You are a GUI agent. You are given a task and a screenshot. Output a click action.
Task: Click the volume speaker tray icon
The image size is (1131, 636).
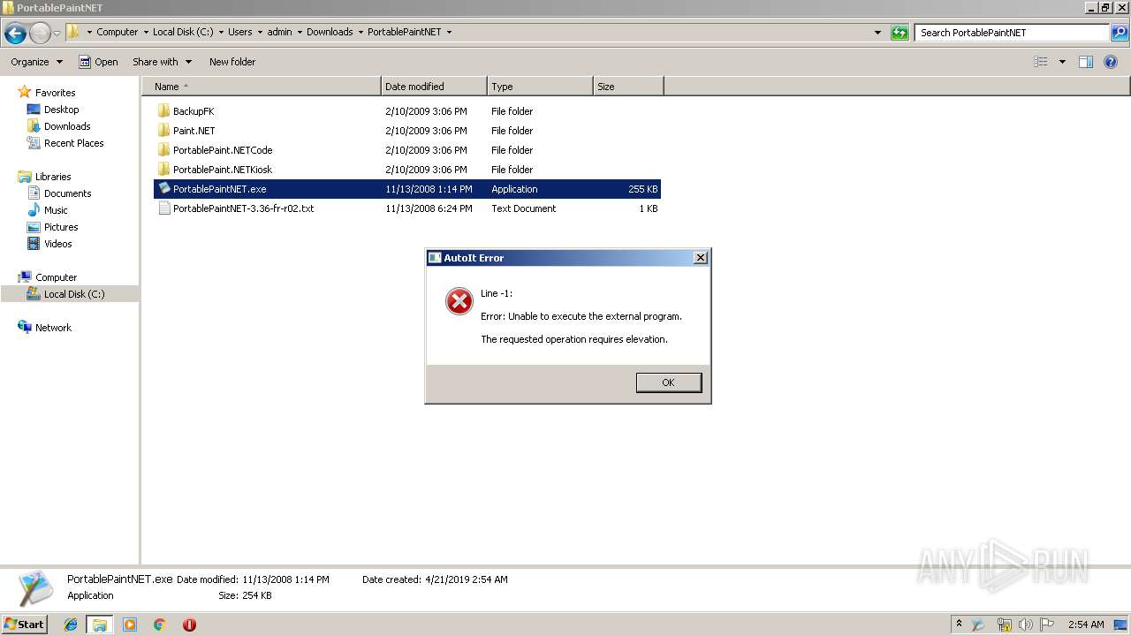1026,625
